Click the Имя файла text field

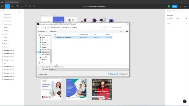(x=89, y=67)
